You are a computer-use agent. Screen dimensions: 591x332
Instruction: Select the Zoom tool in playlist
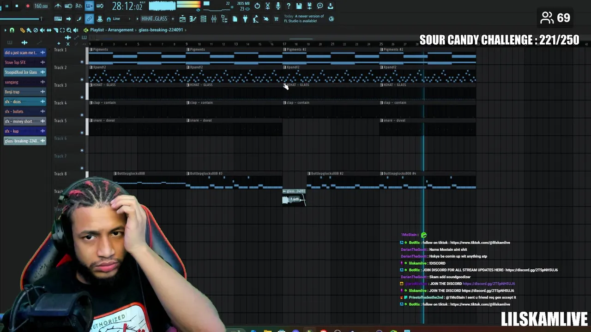[69, 30]
